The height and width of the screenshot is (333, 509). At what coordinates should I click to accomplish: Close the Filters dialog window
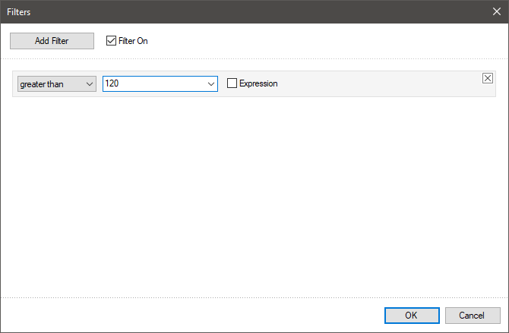click(495, 11)
